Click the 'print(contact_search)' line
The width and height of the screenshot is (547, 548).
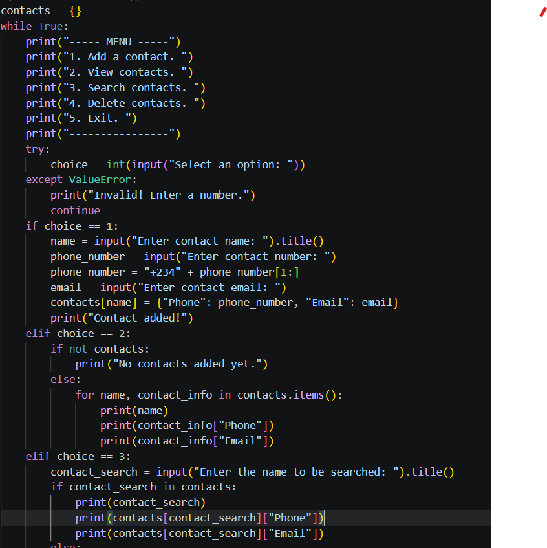click(140, 502)
